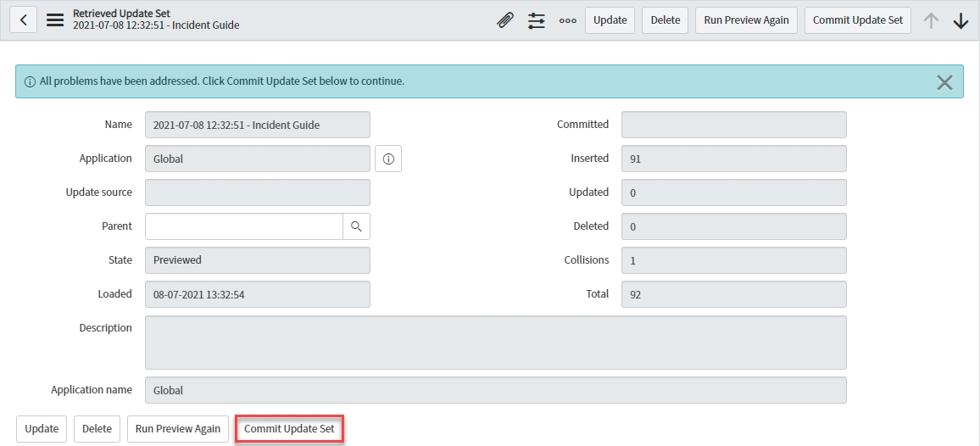The height and width of the screenshot is (446, 980).
Task: Go to next record with down arrow
Action: pos(961,21)
